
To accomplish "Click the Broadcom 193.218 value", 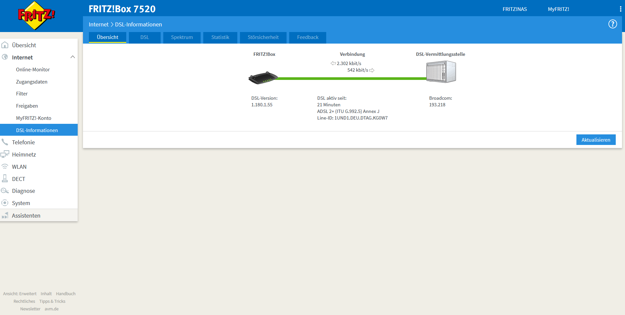I will coord(437,105).
